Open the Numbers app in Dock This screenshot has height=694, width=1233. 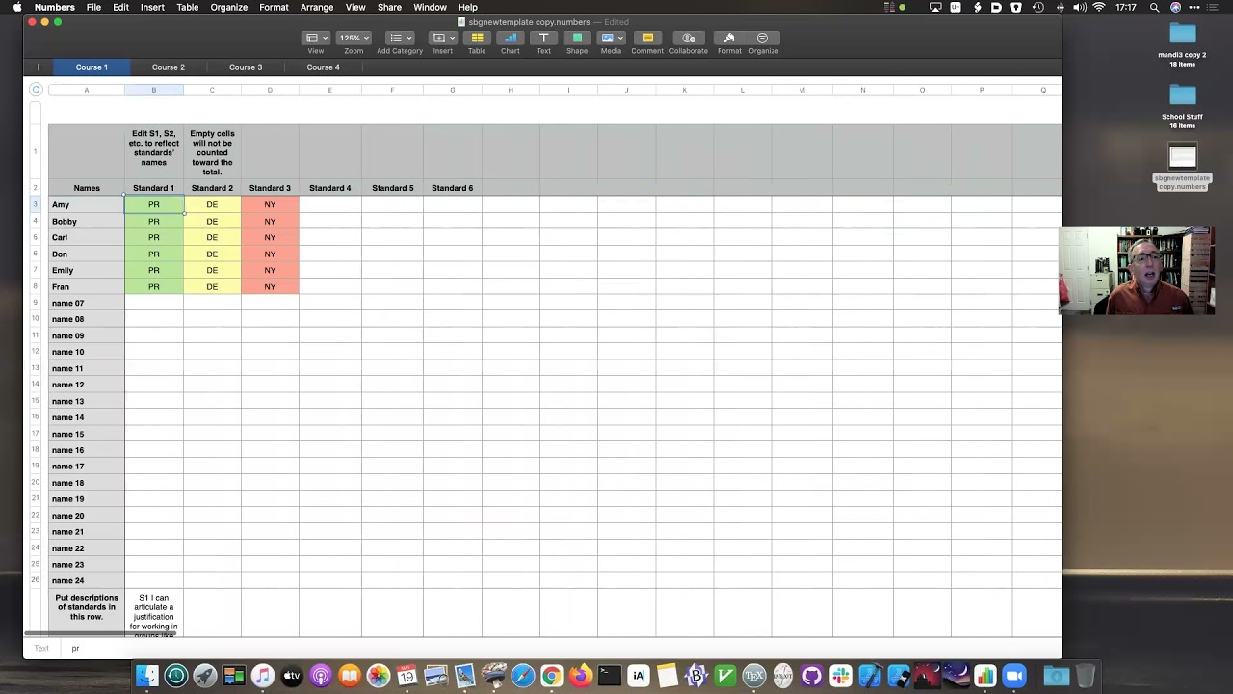coord(985,676)
